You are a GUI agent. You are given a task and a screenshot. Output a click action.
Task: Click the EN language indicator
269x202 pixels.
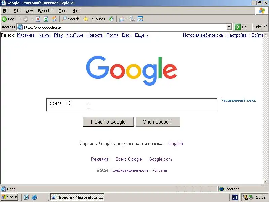coord(234,197)
